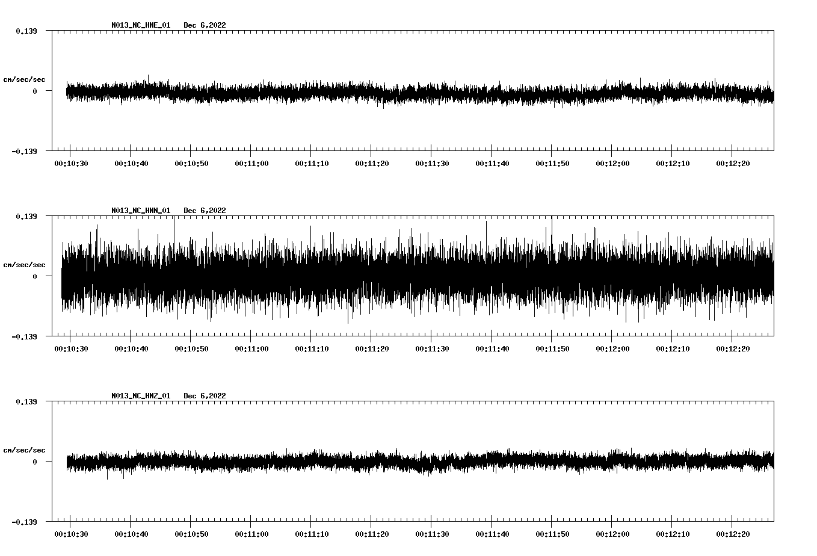The image size is (817, 556).
Task: Click the 00:10:40 time label under HNZ plot
Action: [x=131, y=534]
